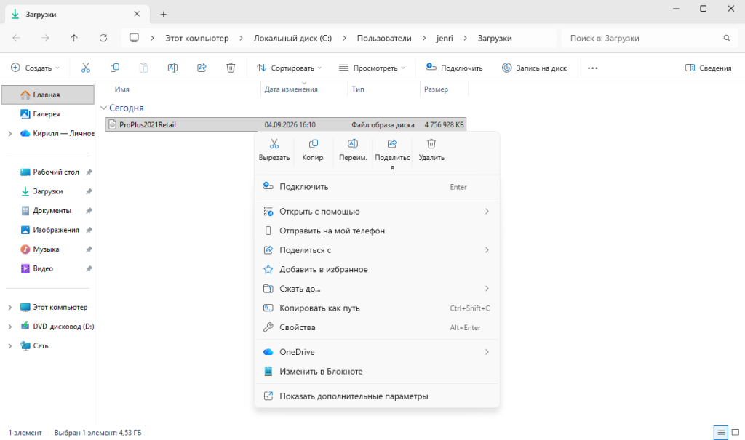
Task: Choose Добавить в избранное
Action: 377,269
